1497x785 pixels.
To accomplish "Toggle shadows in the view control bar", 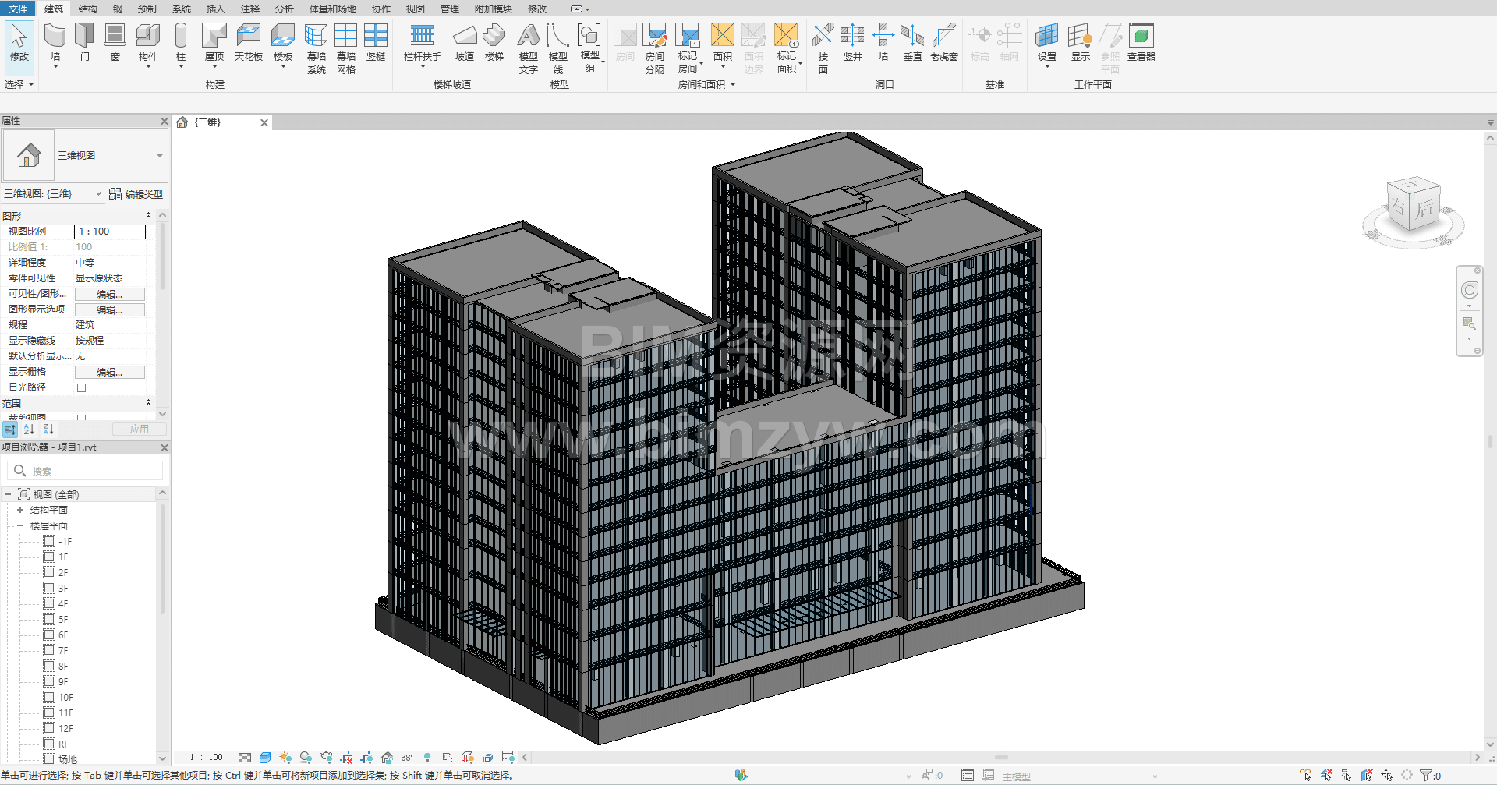I will click(306, 758).
